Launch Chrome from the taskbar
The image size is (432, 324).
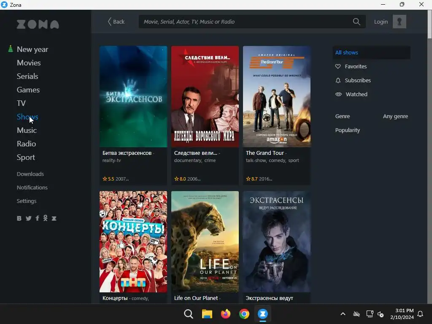pos(244,314)
